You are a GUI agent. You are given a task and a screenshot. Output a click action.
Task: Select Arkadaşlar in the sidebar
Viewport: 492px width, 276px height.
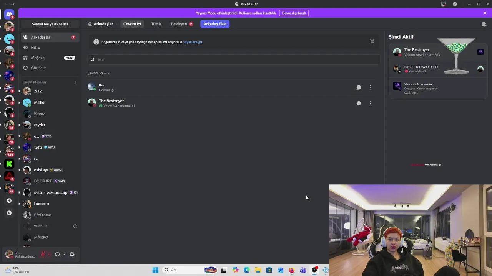(50, 37)
